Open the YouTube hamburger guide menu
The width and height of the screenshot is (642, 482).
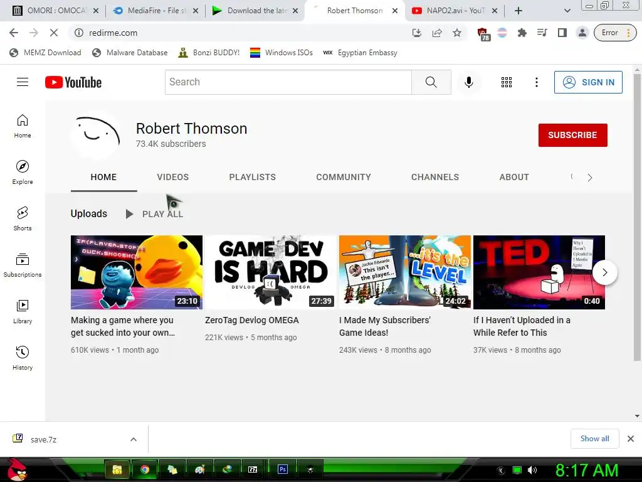click(23, 82)
